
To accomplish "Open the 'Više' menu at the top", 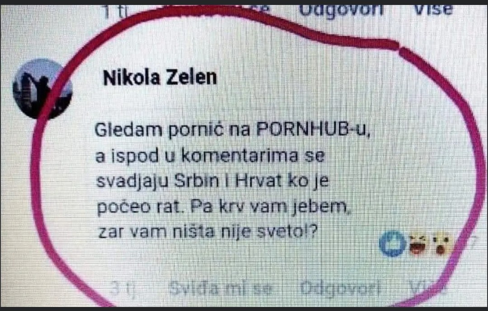I will [x=432, y=9].
